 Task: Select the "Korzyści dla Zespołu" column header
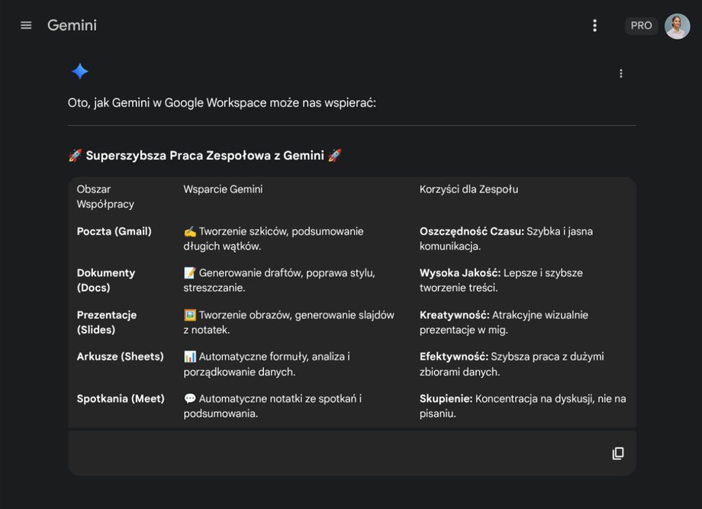[x=469, y=189]
